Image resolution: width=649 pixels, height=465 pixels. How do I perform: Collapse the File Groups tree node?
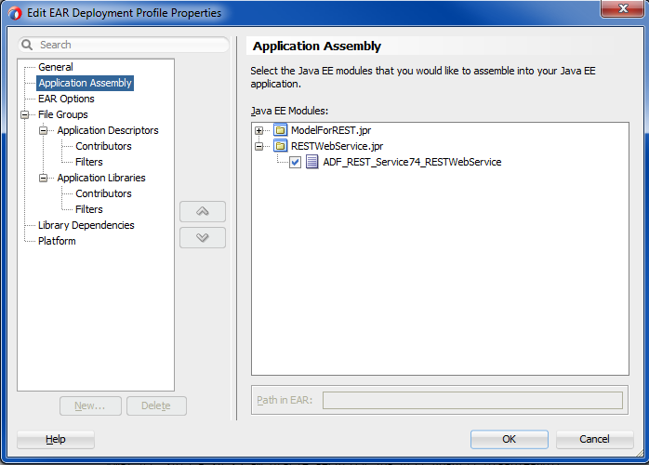[x=25, y=114]
